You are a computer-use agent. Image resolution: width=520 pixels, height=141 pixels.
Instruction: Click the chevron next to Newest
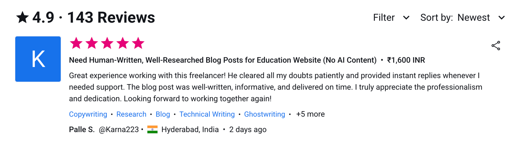tap(502, 18)
